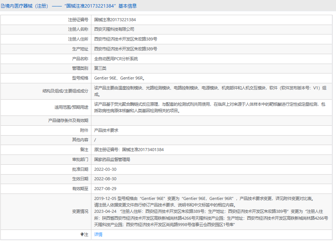Click the 注册人住所 address value
The height and width of the screenshot is (242, 336).
coord(126,39)
